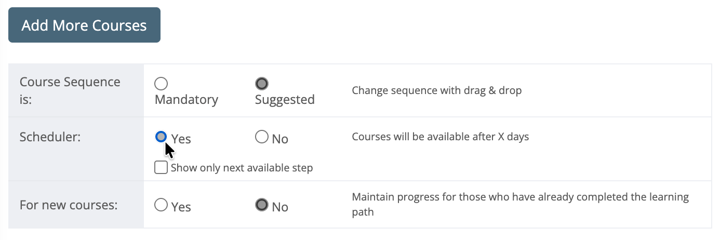Click the Yes text in the Scheduler row
This screenshot has width=720, height=240.
click(x=181, y=139)
